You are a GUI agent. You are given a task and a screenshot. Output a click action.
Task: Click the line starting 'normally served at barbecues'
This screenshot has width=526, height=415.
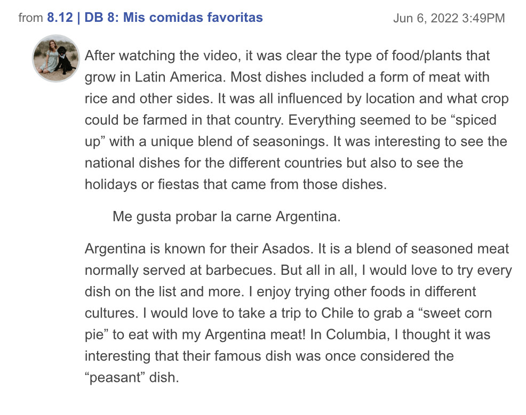point(298,270)
